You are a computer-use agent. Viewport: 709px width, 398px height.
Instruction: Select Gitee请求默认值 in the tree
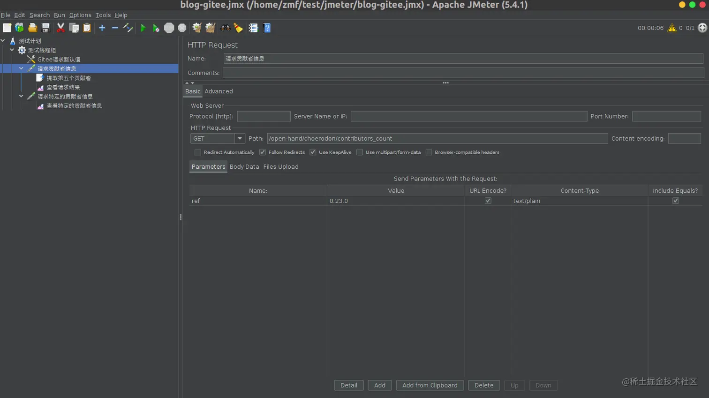tap(59, 60)
